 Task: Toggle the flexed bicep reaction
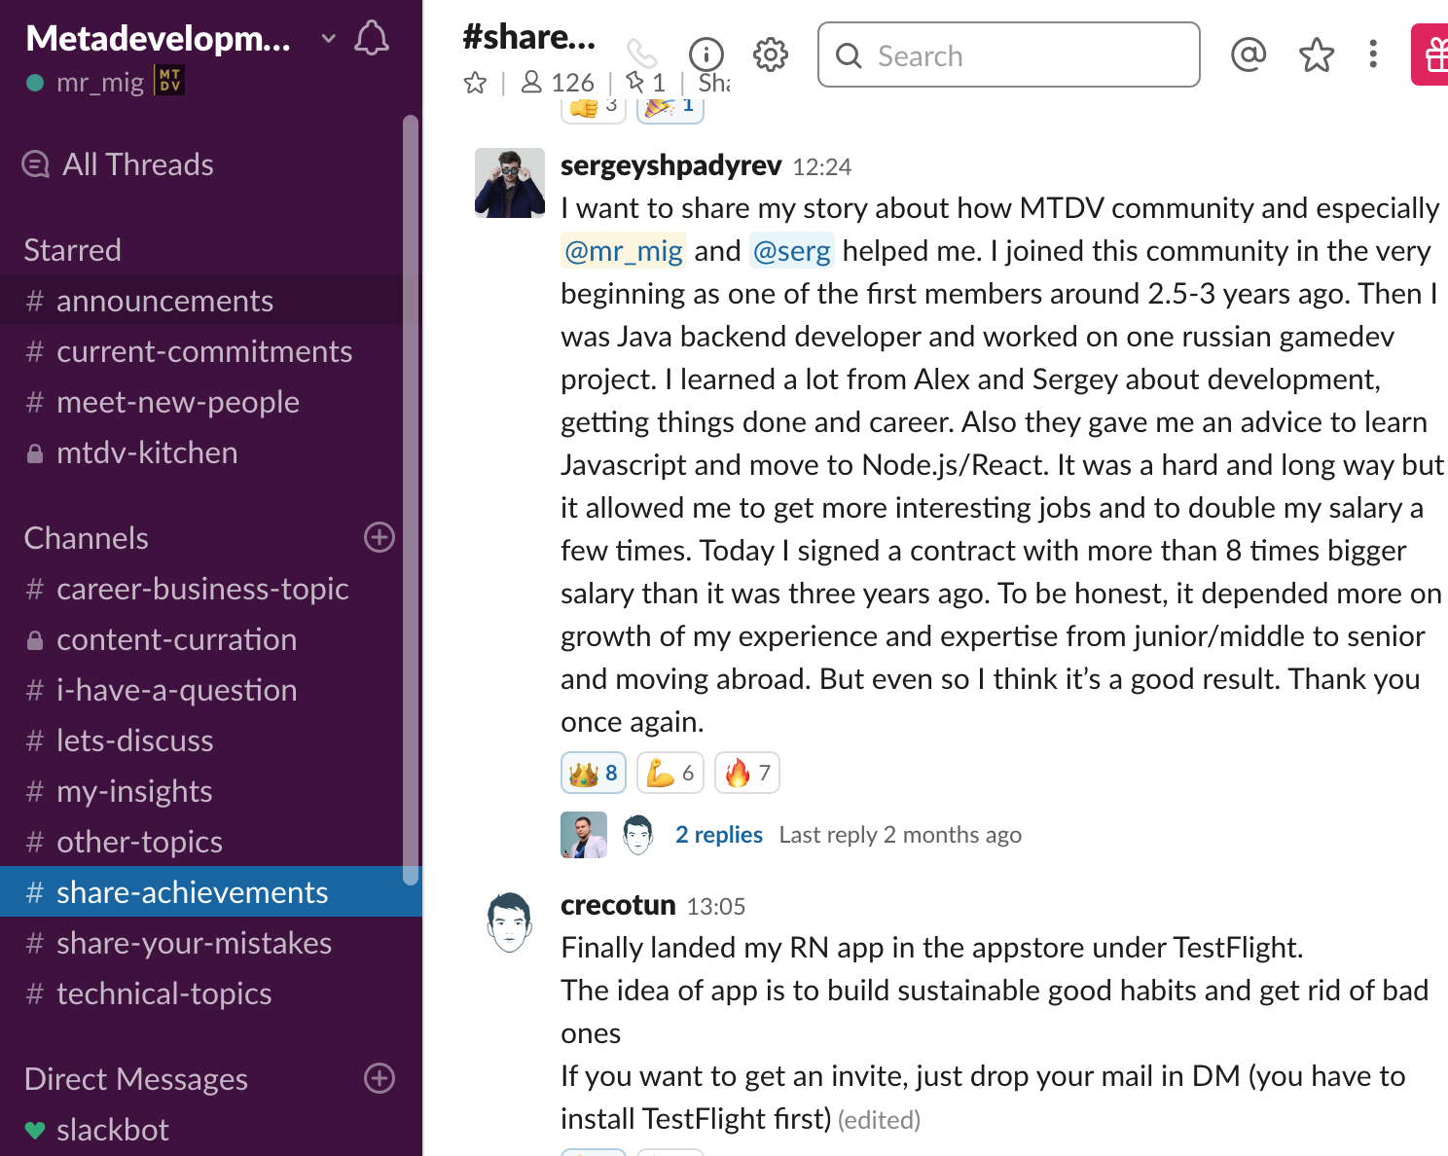[x=670, y=774]
